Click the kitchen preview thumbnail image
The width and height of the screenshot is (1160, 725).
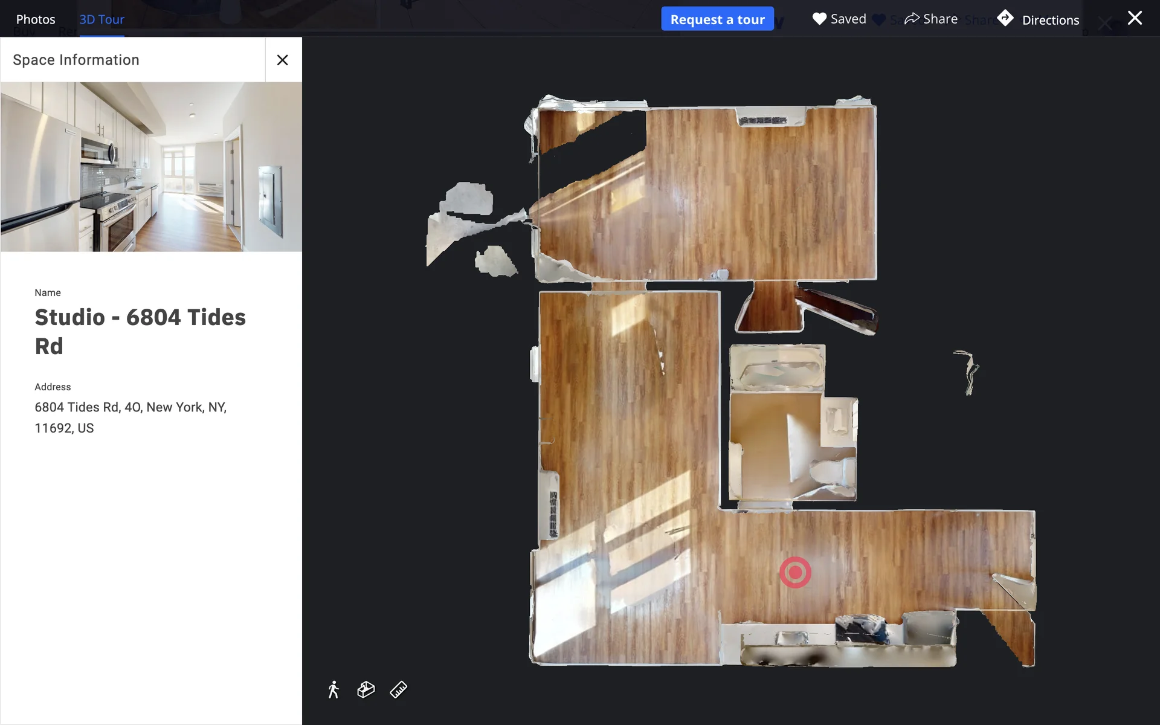(151, 167)
